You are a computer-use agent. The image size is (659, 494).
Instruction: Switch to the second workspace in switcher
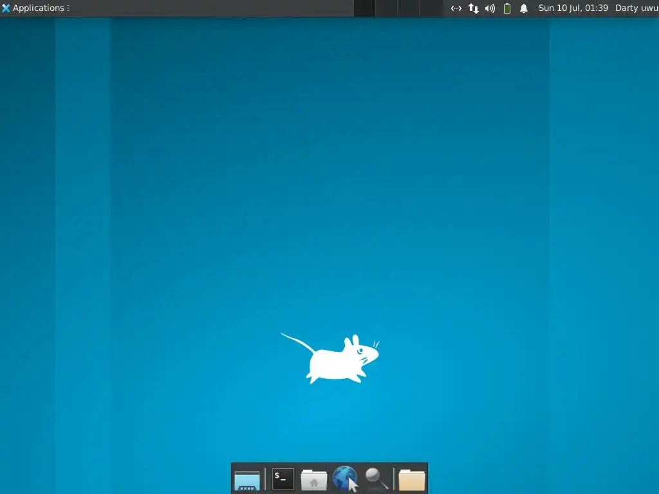click(386, 8)
